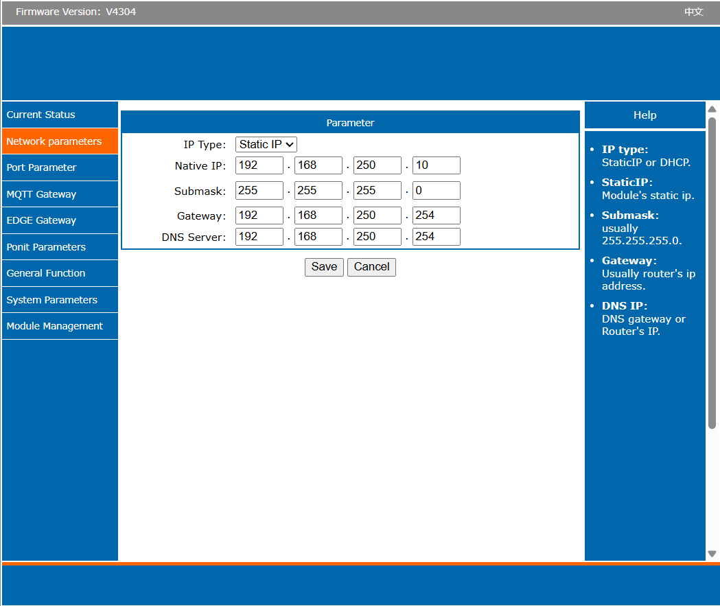Focus the Native IP first octet field

pyautogui.click(x=259, y=165)
